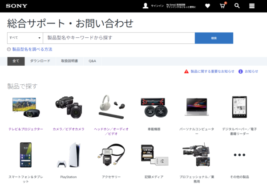The height and width of the screenshot is (193, 267).
Task: Click the サインイン text link
Action: (x=158, y=6)
